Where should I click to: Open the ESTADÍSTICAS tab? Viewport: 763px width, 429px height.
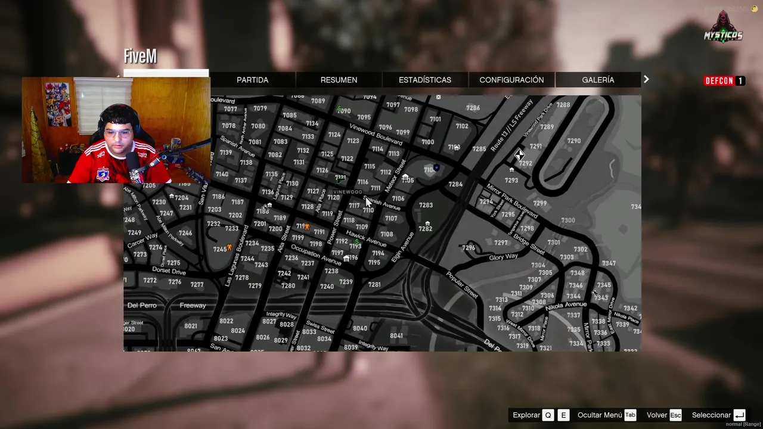click(x=425, y=80)
